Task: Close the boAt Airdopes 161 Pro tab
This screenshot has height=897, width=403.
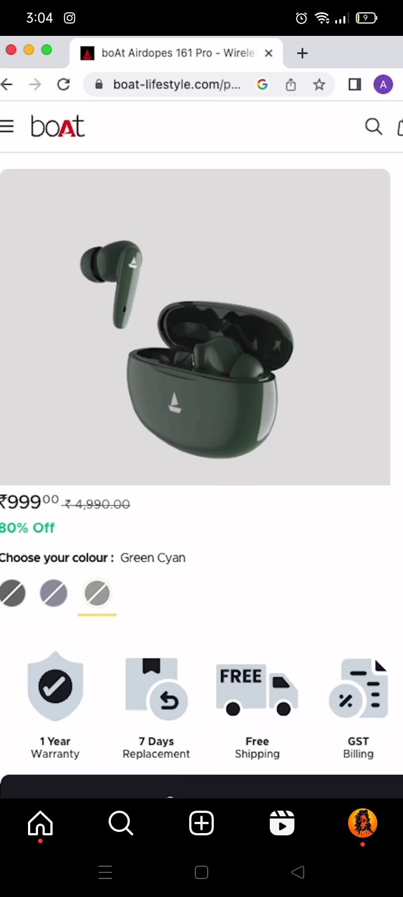Action: pos(269,53)
